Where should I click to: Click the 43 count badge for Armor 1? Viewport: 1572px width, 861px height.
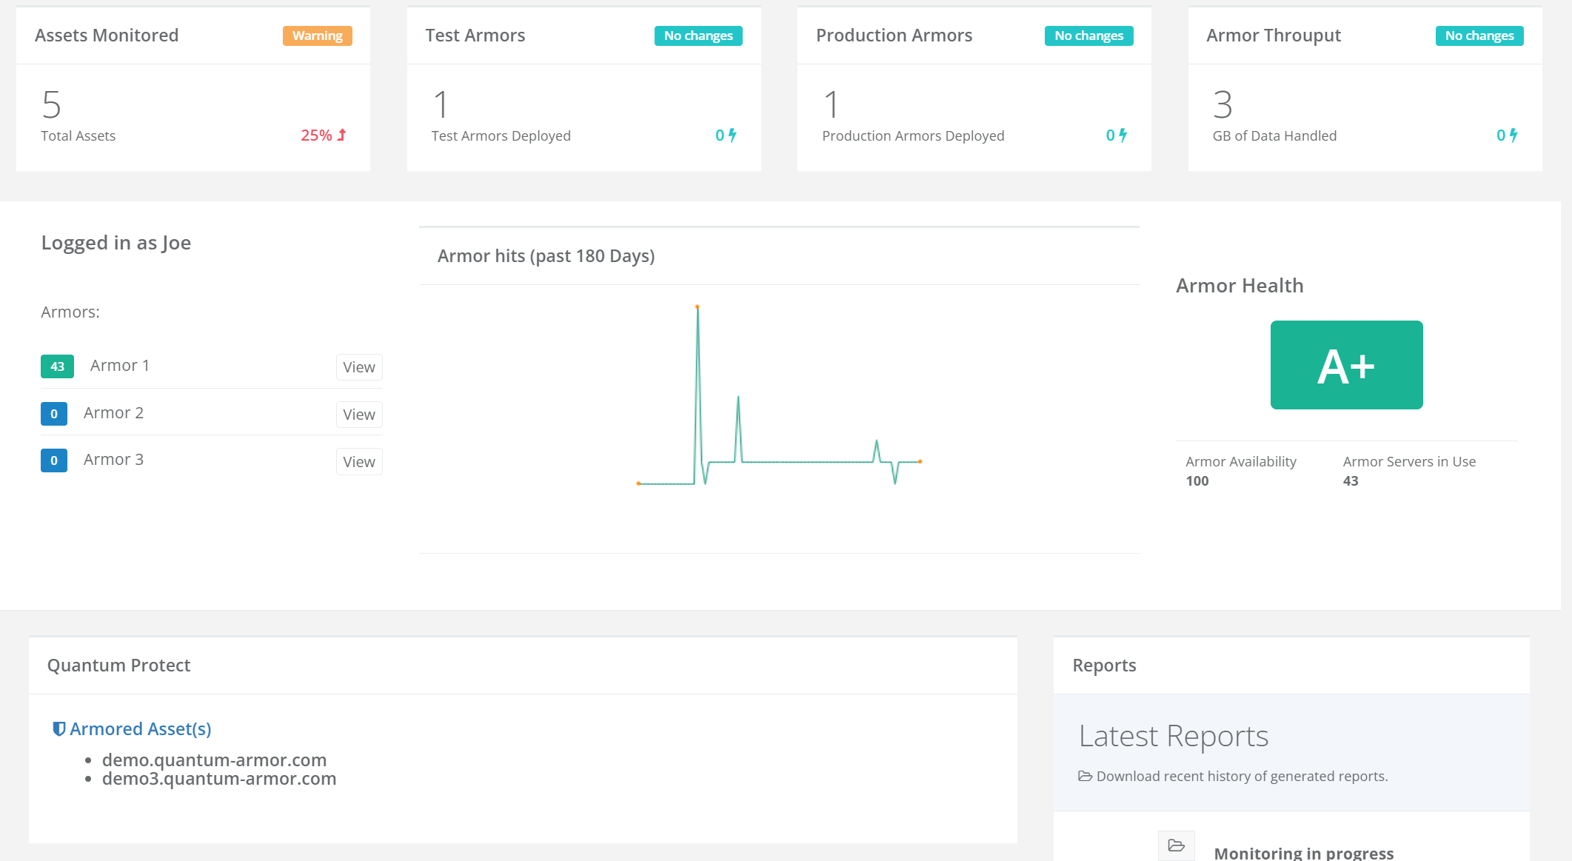pos(57,366)
